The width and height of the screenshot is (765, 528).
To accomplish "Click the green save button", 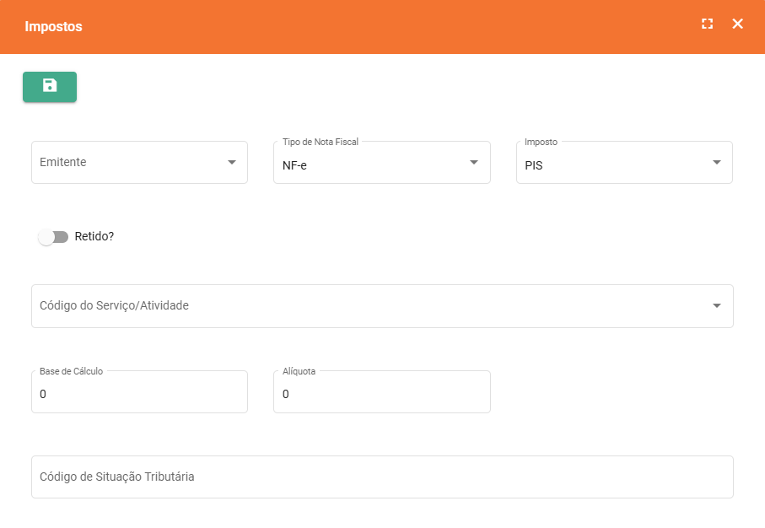I will click(x=50, y=87).
